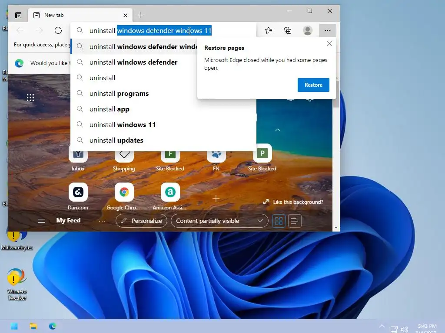Open the Windows Start button

click(14, 326)
